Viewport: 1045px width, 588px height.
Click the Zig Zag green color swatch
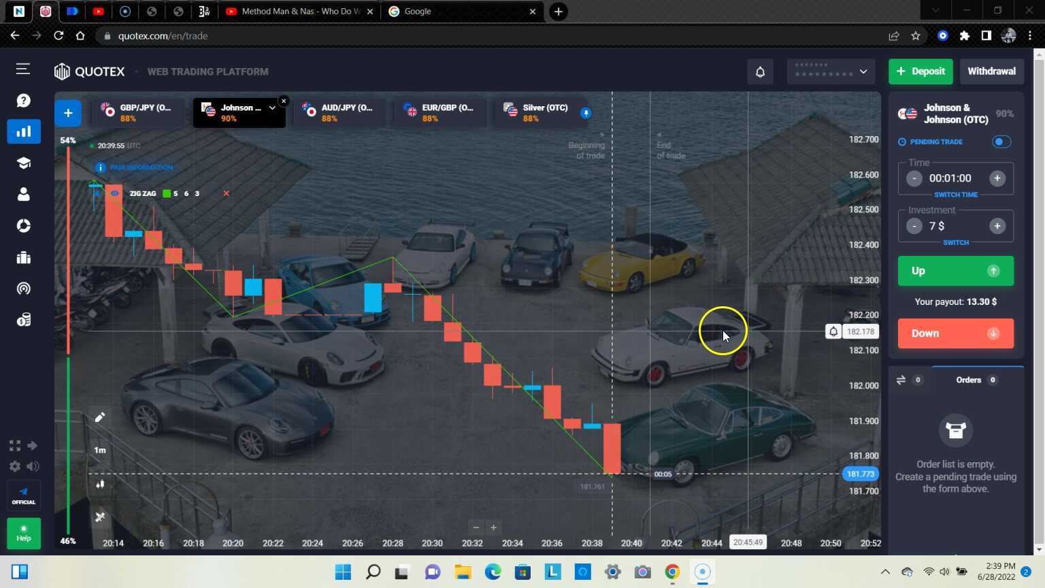click(167, 193)
